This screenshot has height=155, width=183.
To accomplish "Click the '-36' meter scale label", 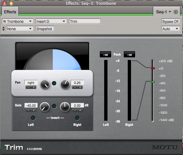I will click(117, 121).
